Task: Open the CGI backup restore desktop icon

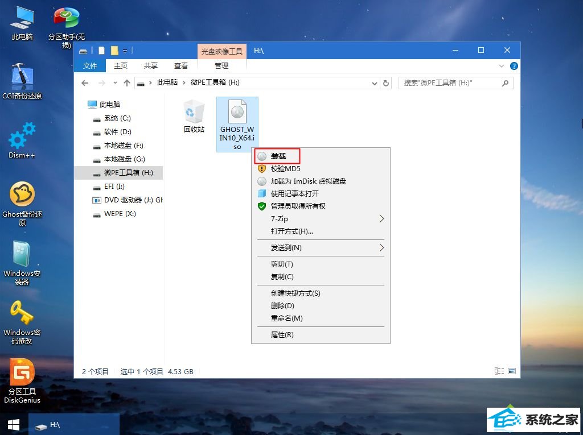Action: [22, 77]
